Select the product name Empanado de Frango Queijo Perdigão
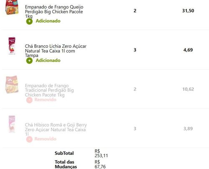Viewport: 209px width, 169px height. [54, 12]
